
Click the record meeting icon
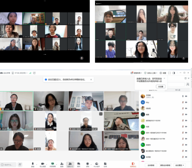(x=87, y=164)
